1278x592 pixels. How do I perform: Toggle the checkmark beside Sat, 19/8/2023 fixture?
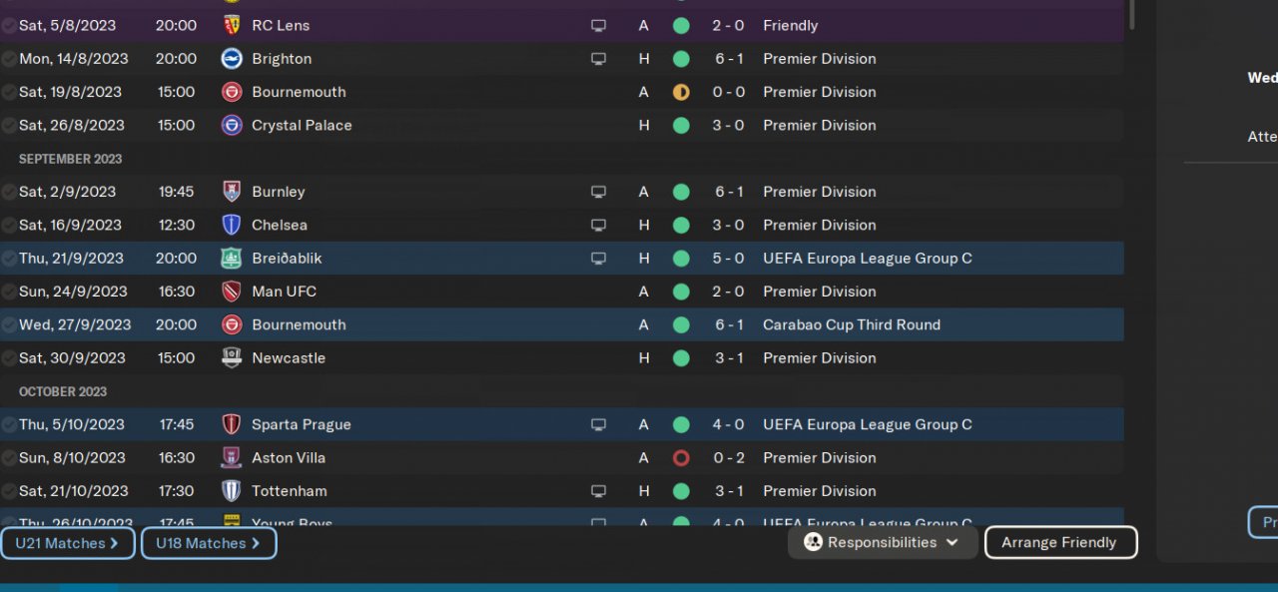(9, 92)
